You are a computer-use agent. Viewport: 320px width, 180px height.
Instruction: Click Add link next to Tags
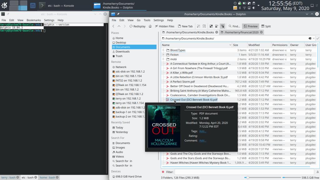click(x=202, y=131)
